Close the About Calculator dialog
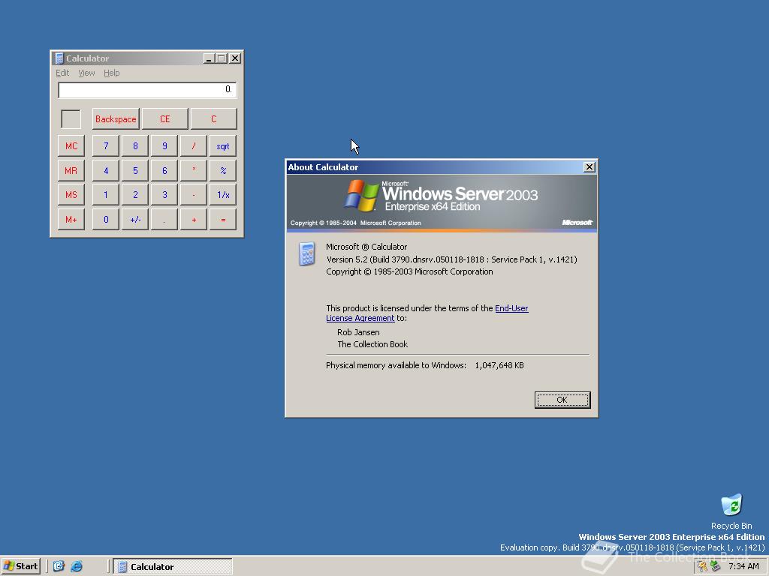Image resolution: width=769 pixels, height=576 pixels. (590, 167)
